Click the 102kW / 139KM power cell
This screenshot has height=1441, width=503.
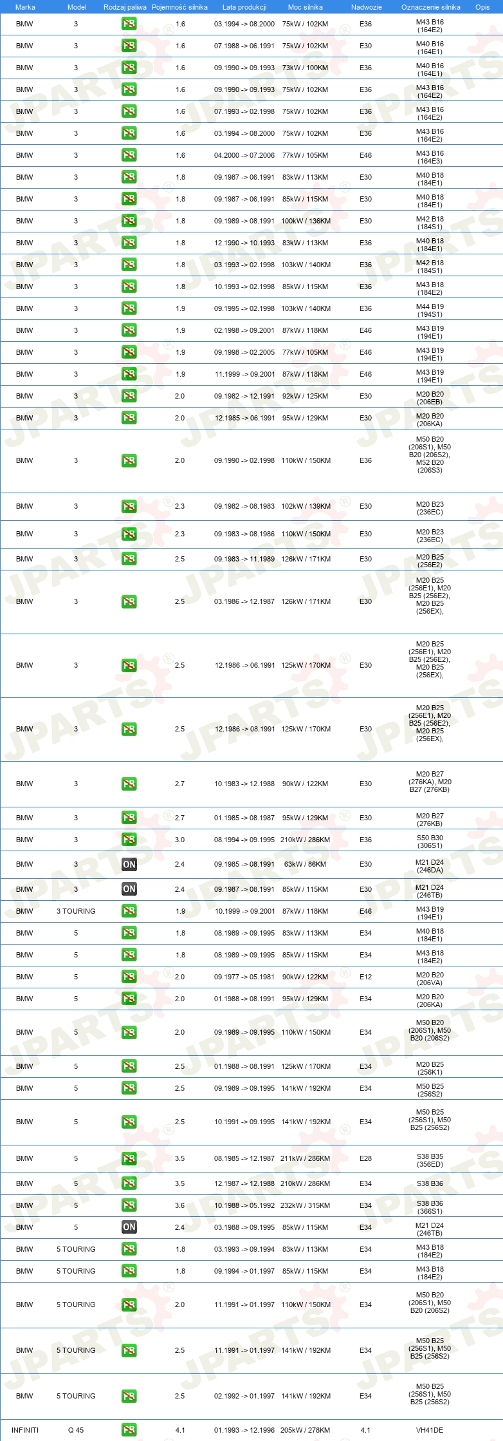(x=306, y=506)
